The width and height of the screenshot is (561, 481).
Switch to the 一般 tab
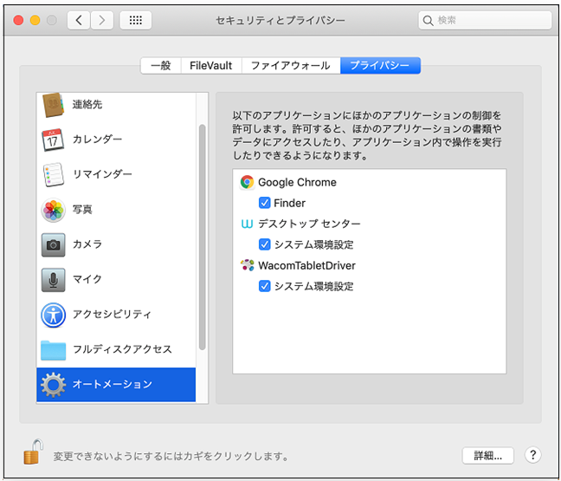pyautogui.click(x=161, y=66)
